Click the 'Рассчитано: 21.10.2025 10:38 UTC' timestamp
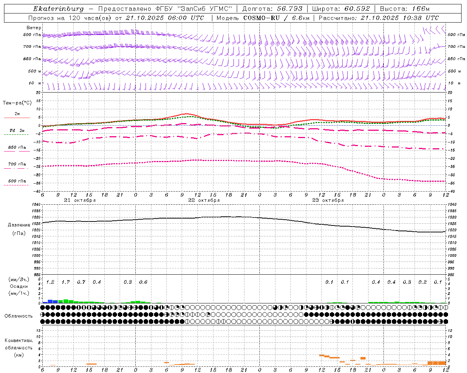The image size is (467, 373). point(379,18)
